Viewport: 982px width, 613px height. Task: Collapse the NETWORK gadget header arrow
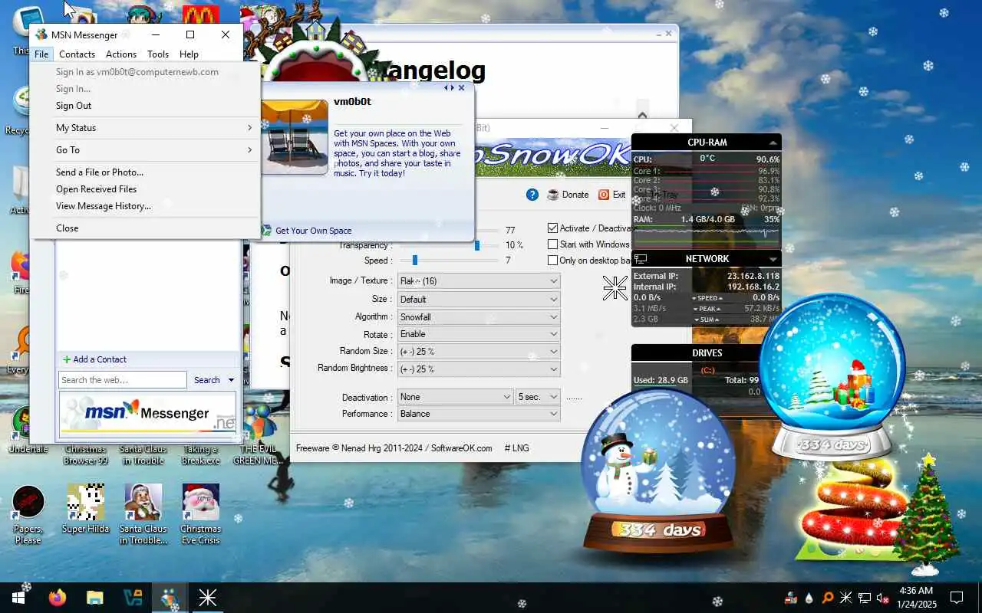pyautogui.click(x=773, y=259)
